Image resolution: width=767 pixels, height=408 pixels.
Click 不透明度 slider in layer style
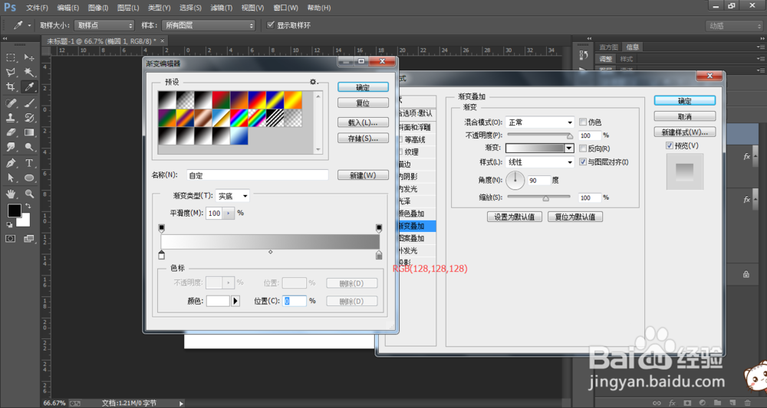[x=539, y=135]
